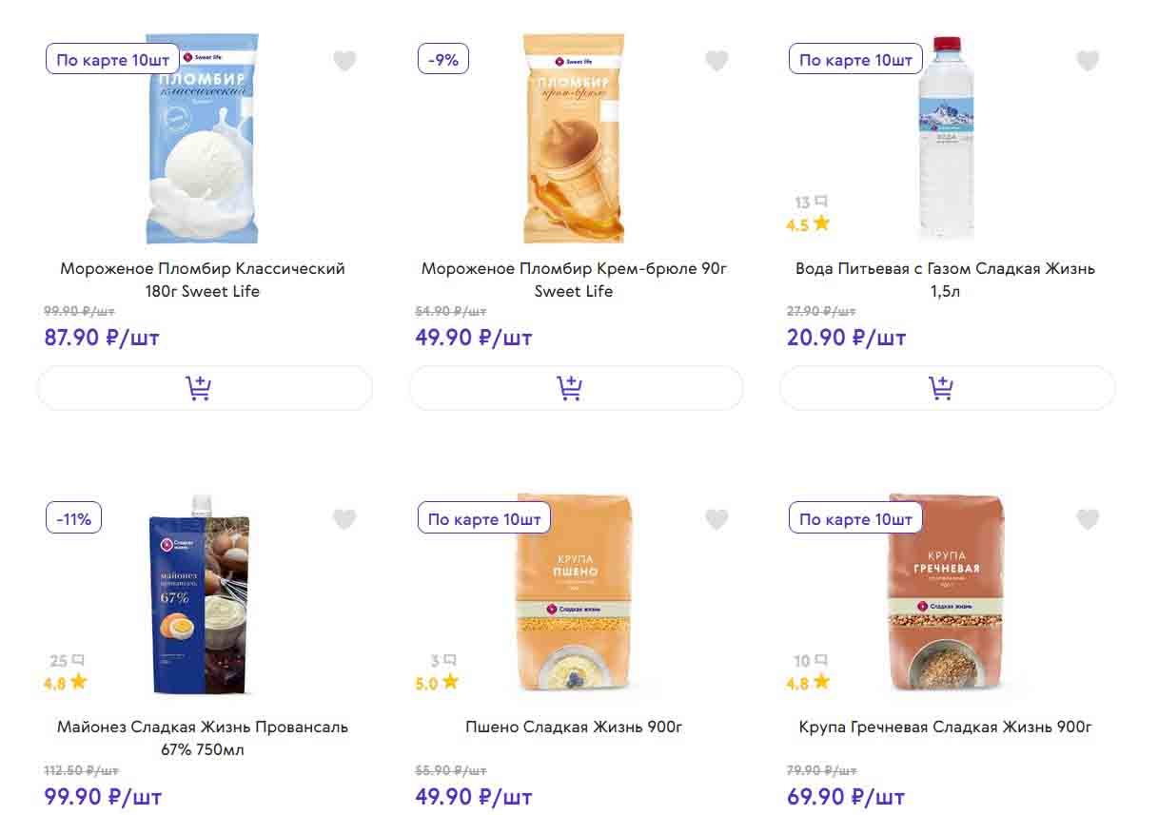Favorite Крупа Гречневая with heart icon
Screen dimensions: 1158x815
tap(1088, 519)
